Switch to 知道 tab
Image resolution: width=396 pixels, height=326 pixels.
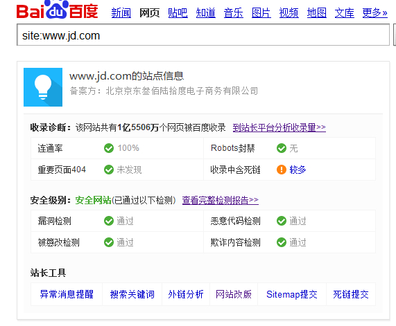(x=205, y=13)
